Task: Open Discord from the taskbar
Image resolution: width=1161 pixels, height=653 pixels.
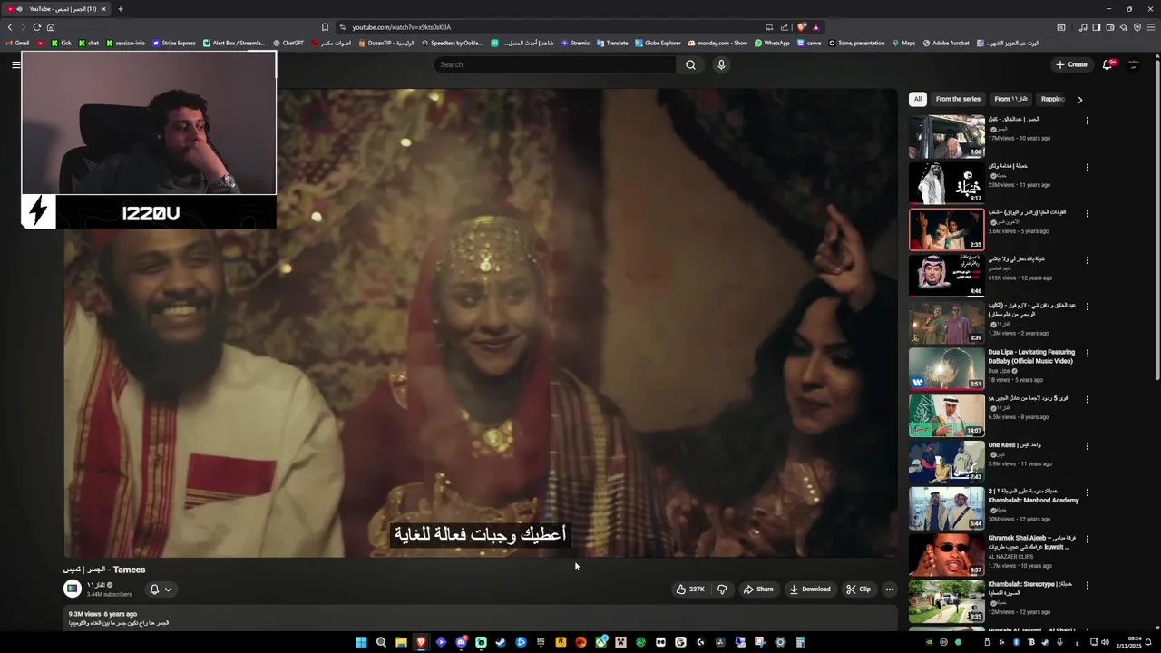Action: 461,642
